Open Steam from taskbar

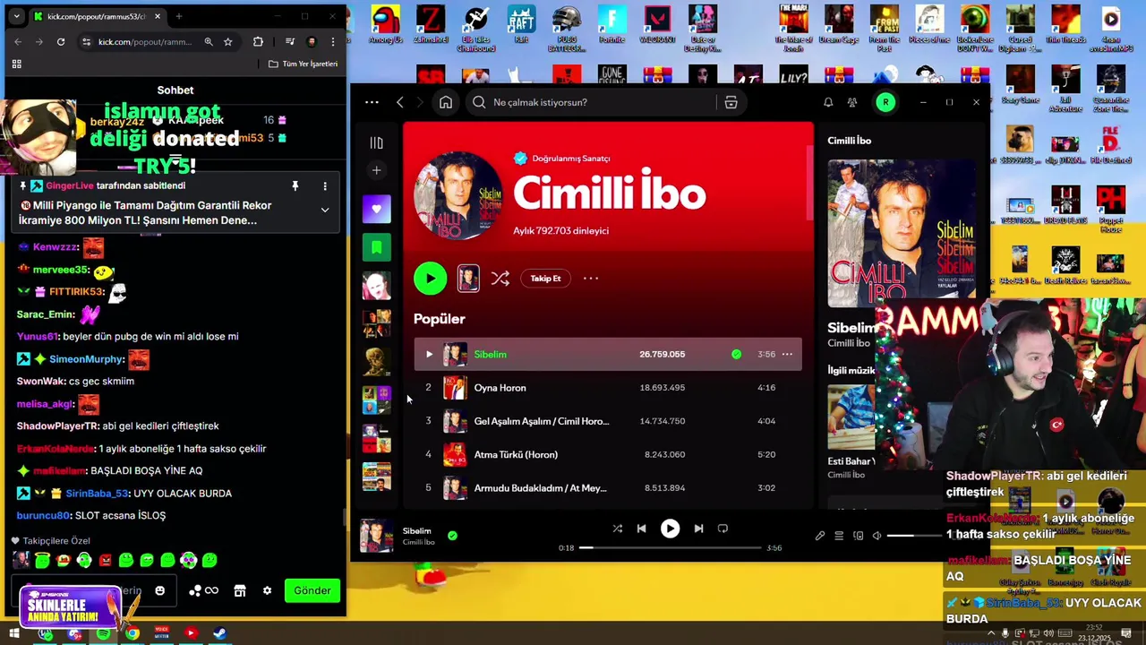pos(219,633)
